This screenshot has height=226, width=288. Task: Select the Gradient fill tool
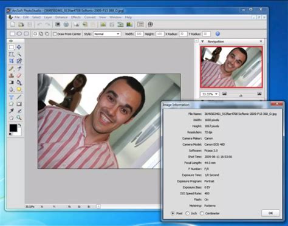(12, 83)
